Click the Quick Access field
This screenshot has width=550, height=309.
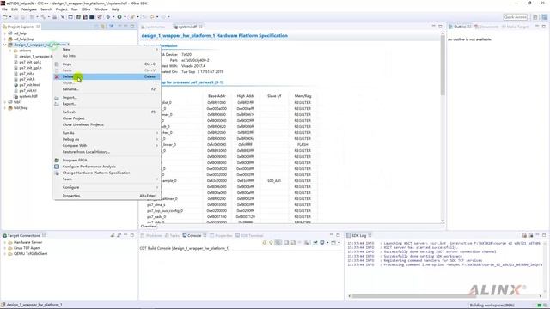coord(516,17)
